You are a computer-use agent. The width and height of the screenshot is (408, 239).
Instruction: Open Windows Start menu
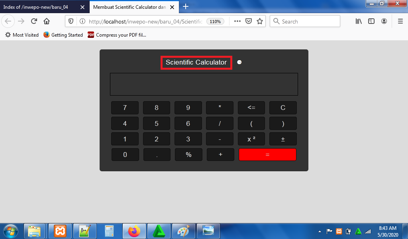(x=11, y=231)
